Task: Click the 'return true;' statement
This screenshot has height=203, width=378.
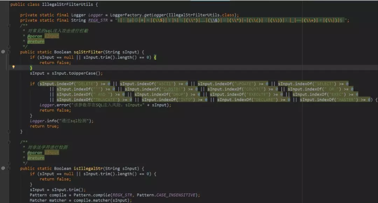Action: click(x=44, y=126)
